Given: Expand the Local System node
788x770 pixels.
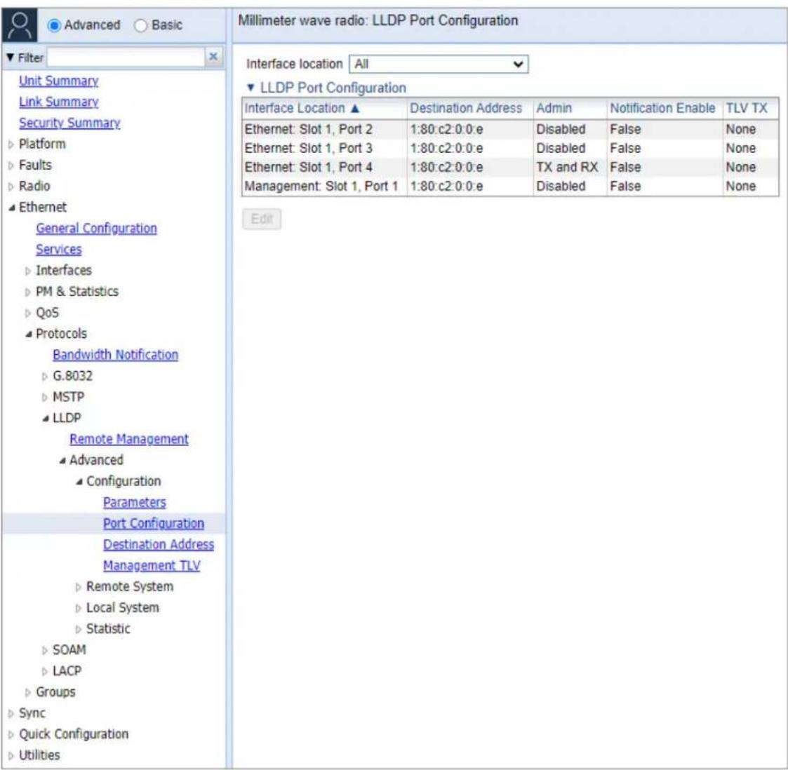Looking at the screenshot, I should [79, 608].
